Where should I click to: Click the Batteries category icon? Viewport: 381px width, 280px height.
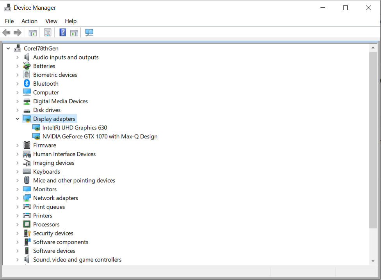click(x=27, y=66)
